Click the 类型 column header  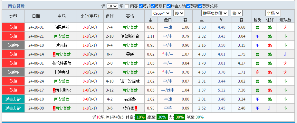coord(13,16)
